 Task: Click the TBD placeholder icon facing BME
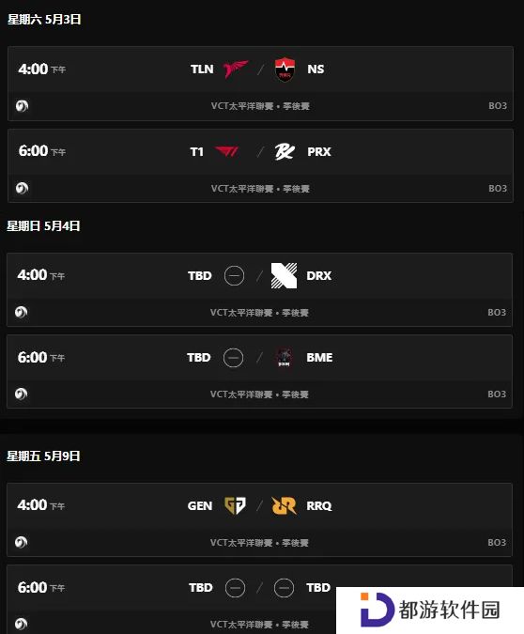pyautogui.click(x=233, y=358)
